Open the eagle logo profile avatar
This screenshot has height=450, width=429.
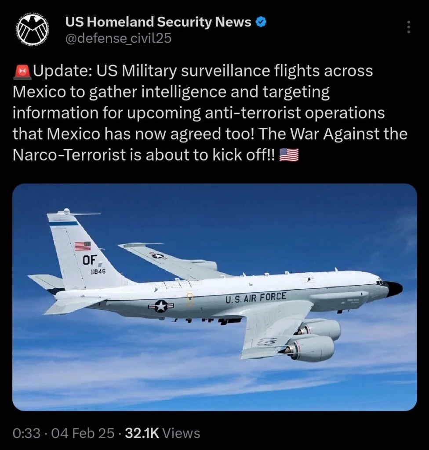(x=32, y=30)
